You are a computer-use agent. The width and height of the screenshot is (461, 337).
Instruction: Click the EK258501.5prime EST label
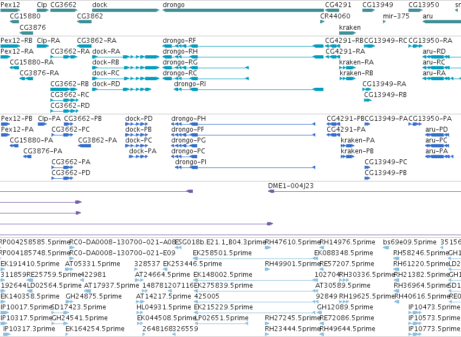tap(222, 253)
